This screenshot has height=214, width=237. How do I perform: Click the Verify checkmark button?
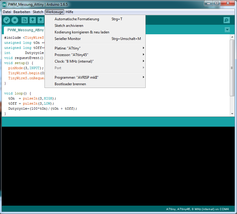pyautogui.click(x=7, y=20)
